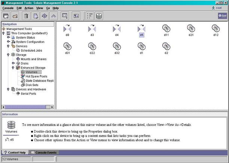Click the Open Toolbox folder icon
This screenshot has height=163, width=229.
tap(15, 16)
